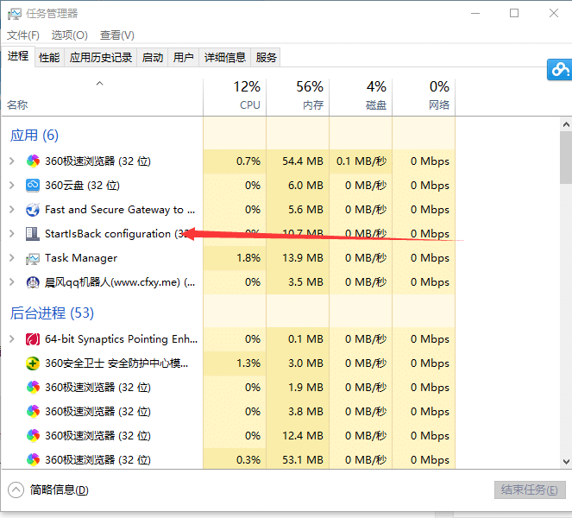This screenshot has width=572, height=518.
Task: Switch to the 性能 tab
Action: click(x=49, y=57)
